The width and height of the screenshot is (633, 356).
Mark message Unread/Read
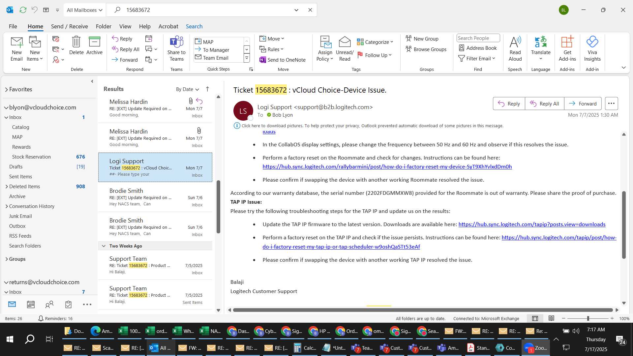[345, 49]
